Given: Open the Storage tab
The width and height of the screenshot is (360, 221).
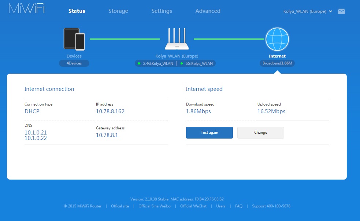Looking at the screenshot, I should [x=118, y=11].
